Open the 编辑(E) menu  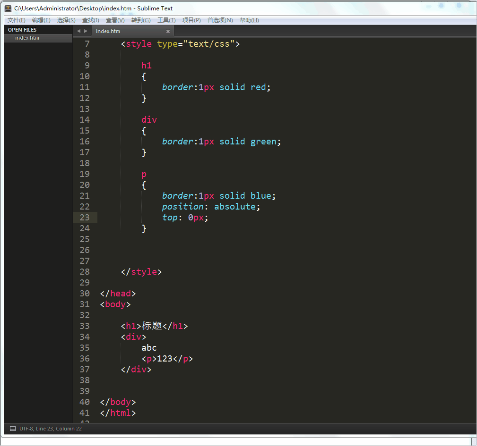[41, 20]
